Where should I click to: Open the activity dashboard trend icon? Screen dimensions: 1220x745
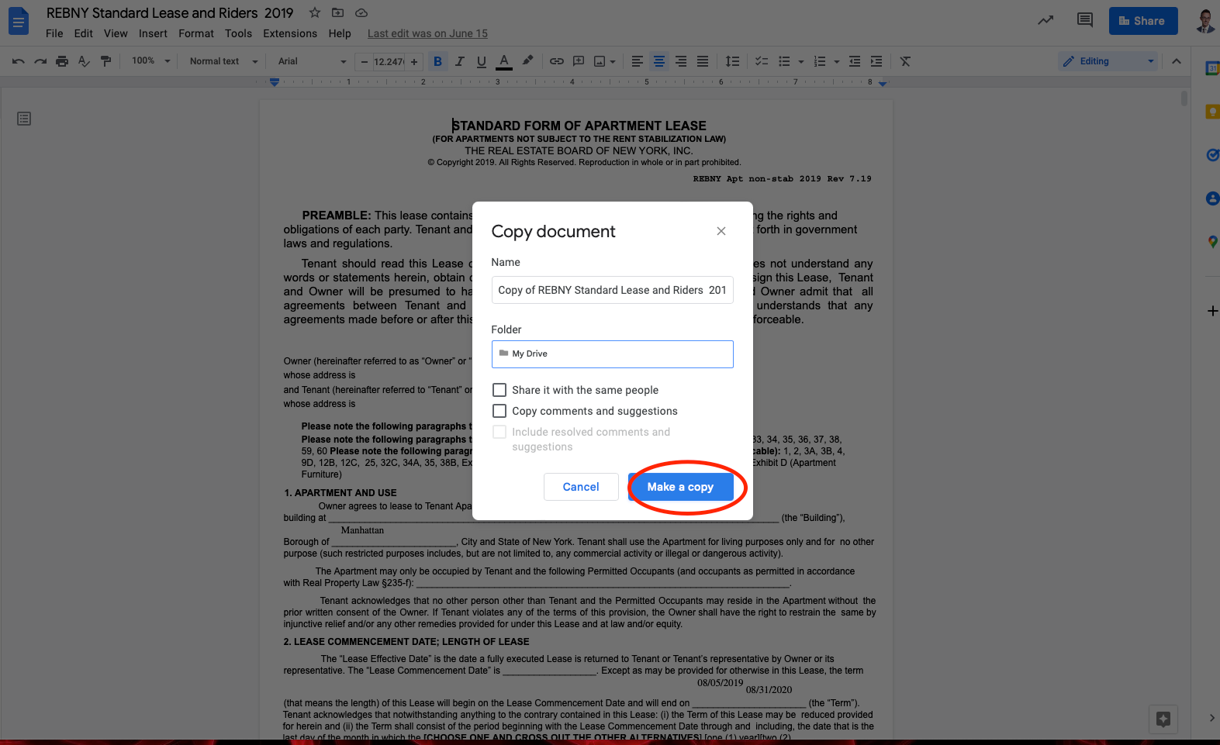(1045, 21)
